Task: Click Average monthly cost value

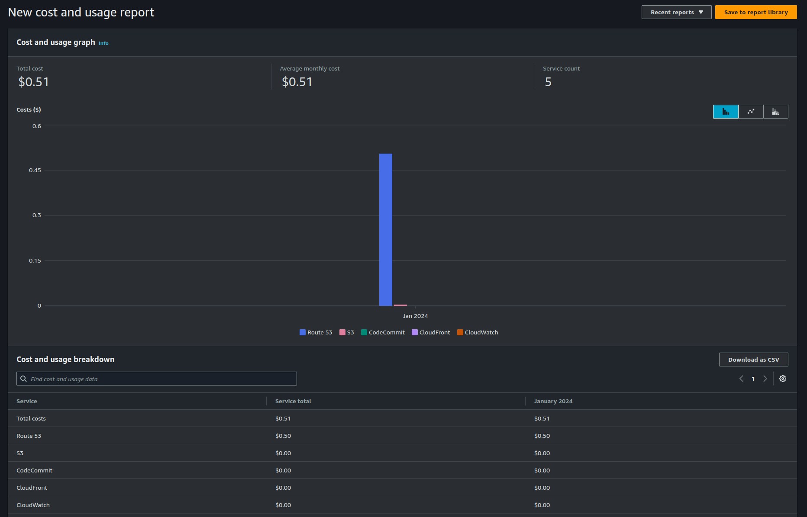Action: (297, 82)
